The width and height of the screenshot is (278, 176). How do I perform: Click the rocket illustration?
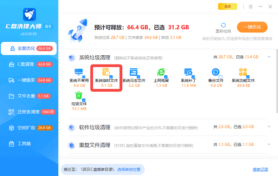[77, 31]
